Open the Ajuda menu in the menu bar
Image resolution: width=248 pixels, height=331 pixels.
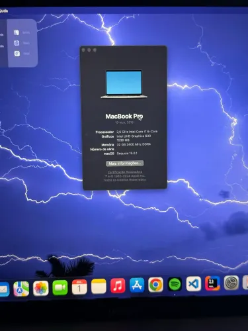pyautogui.click(x=4, y=11)
